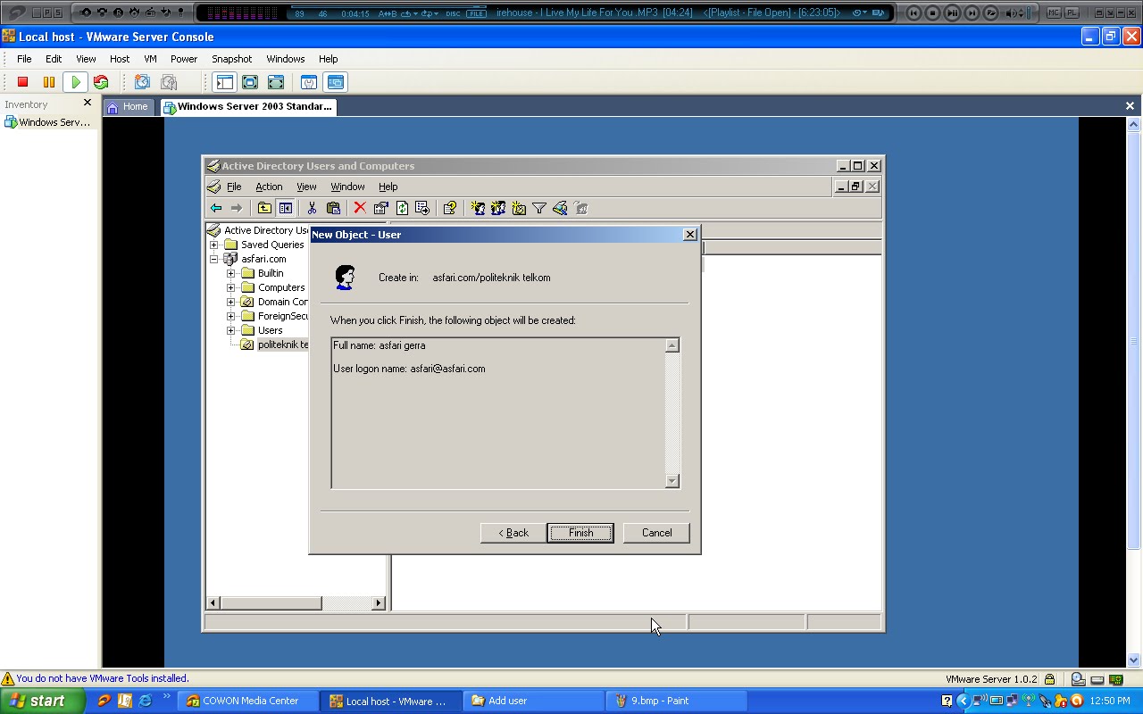This screenshot has height=714, width=1143.
Task: Select the politeknik telkom organizational unit
Action: [x=282, y=345]
